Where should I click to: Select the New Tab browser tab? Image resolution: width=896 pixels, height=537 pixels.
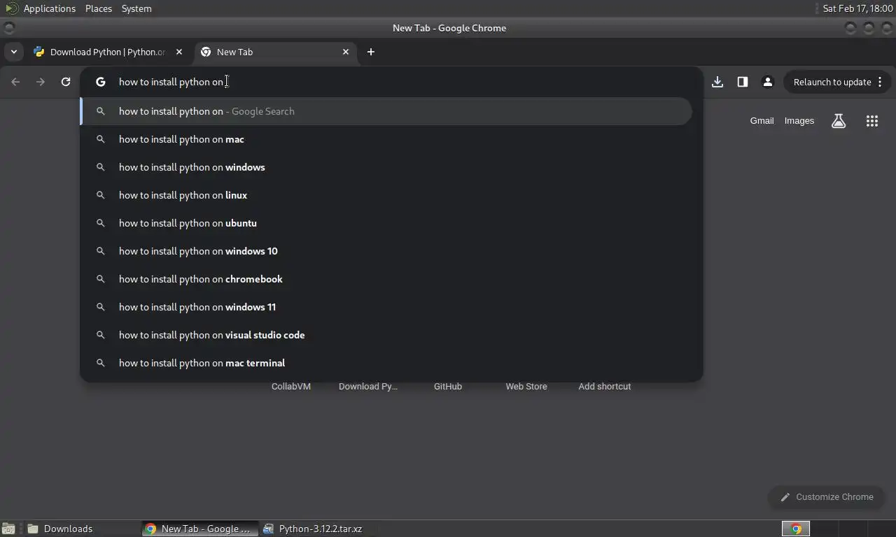coord(274,52)
